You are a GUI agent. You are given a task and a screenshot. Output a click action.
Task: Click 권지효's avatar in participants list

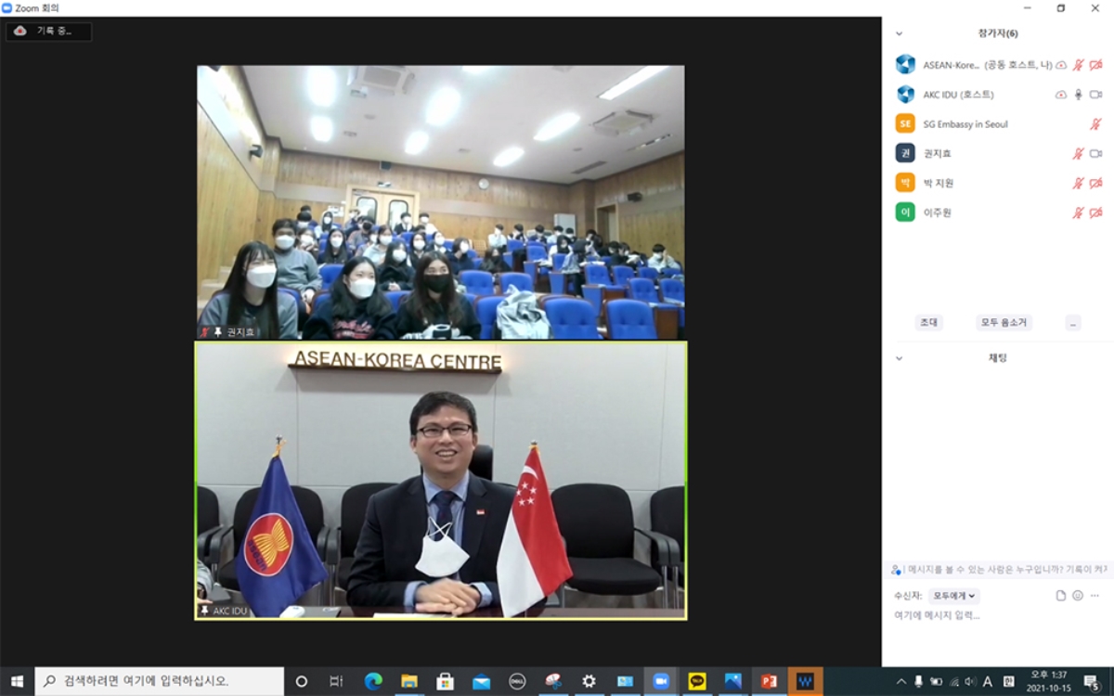click(x=905, y=153)
